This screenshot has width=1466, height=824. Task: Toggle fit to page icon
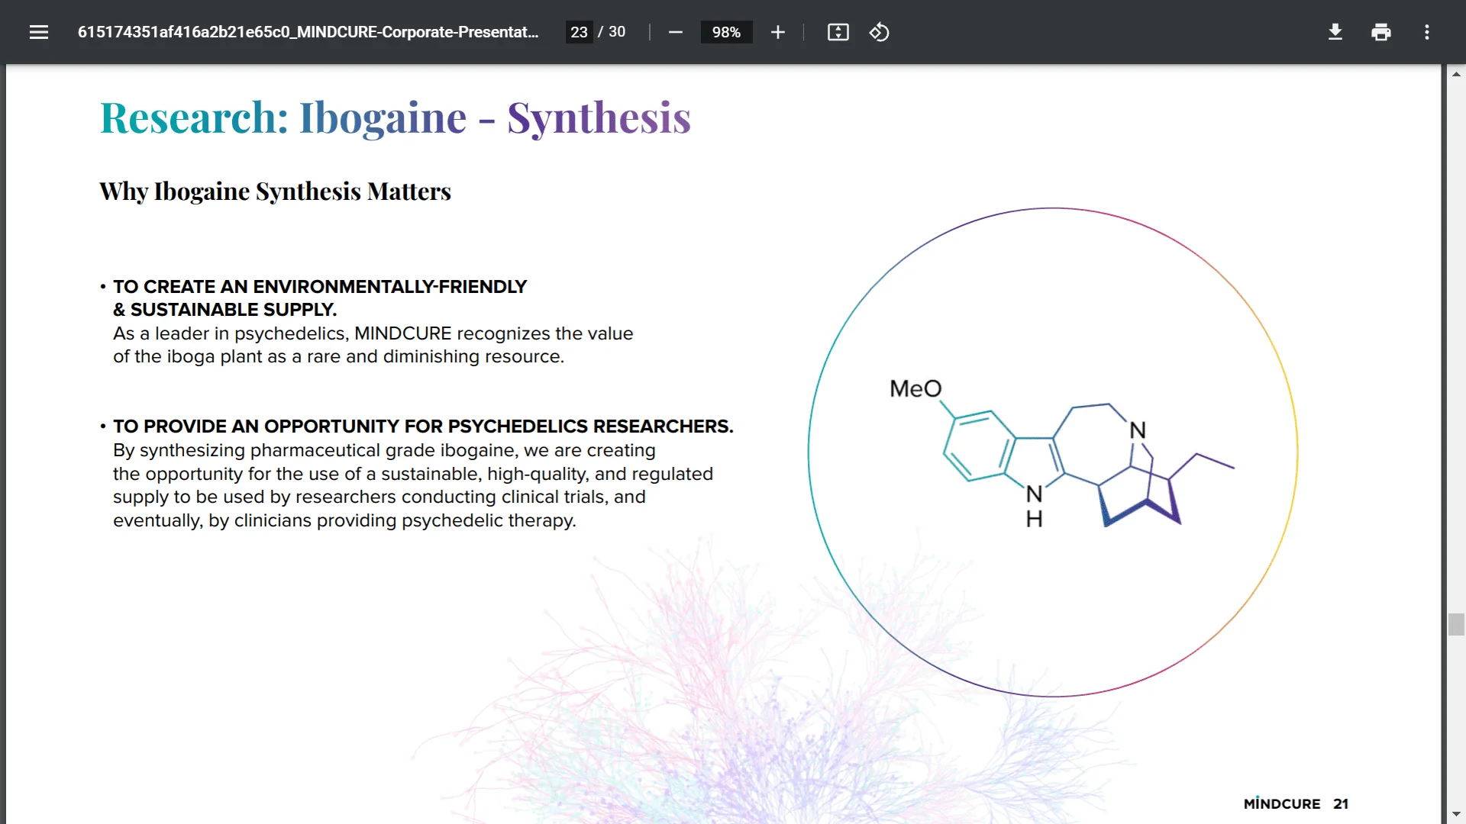click(838, 32)
